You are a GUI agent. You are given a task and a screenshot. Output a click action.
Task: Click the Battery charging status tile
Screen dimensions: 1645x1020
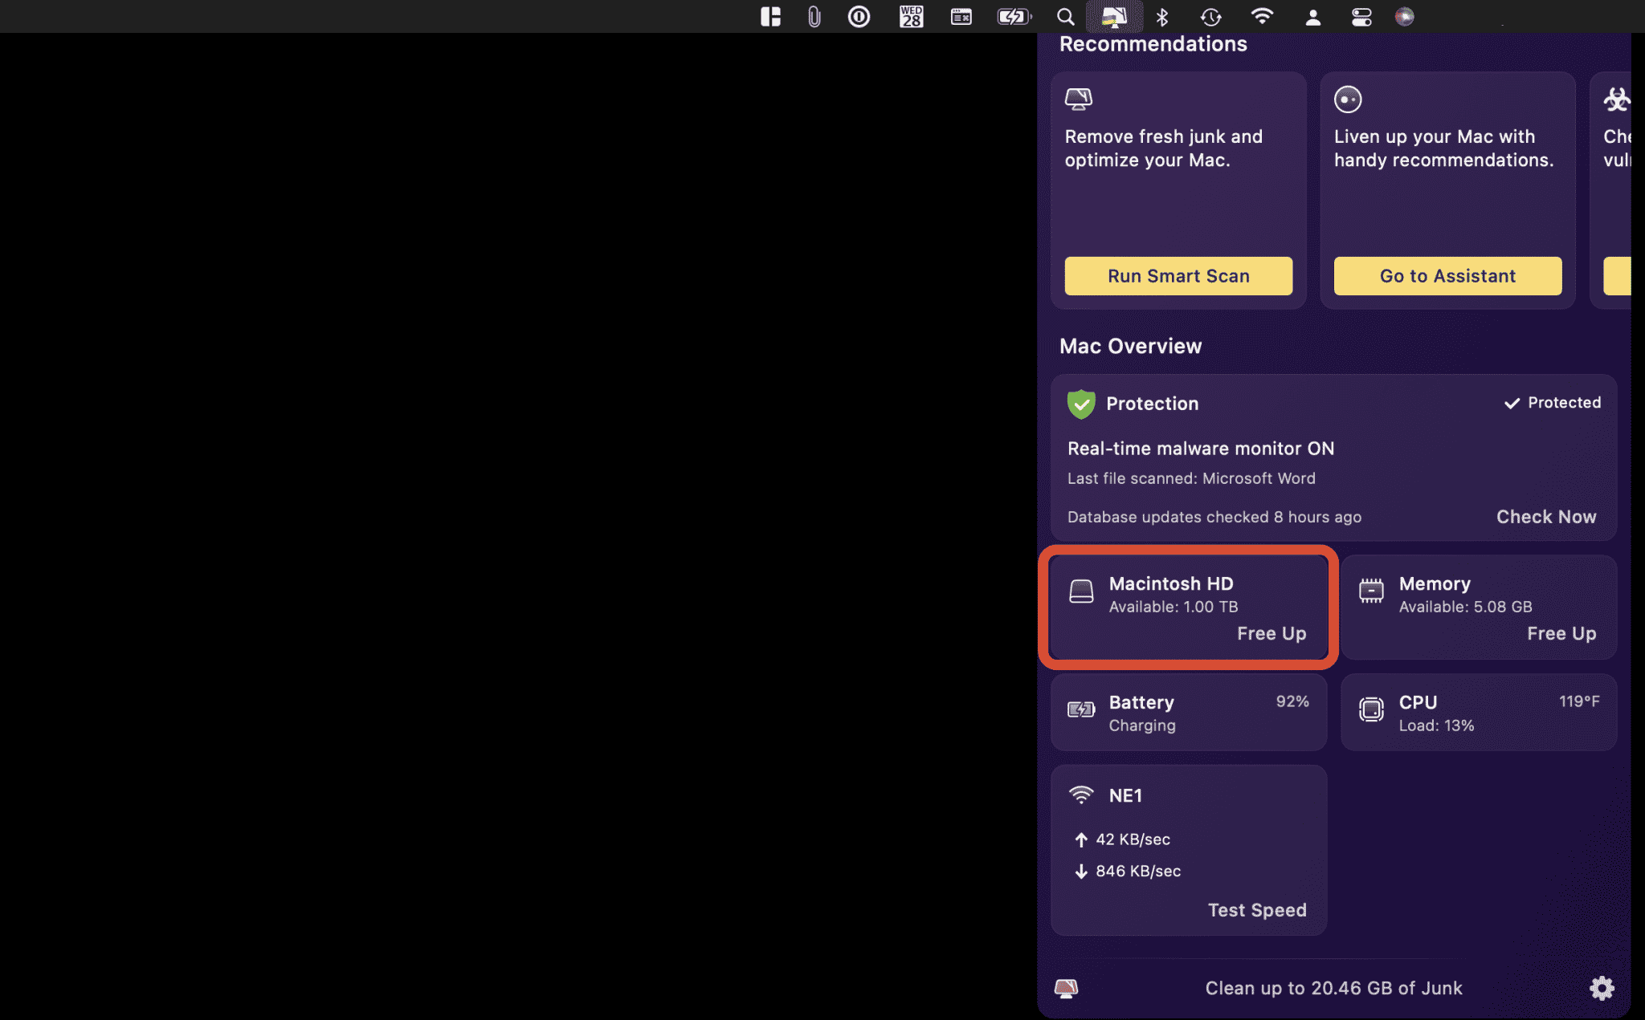click(x=1190, y=712)
